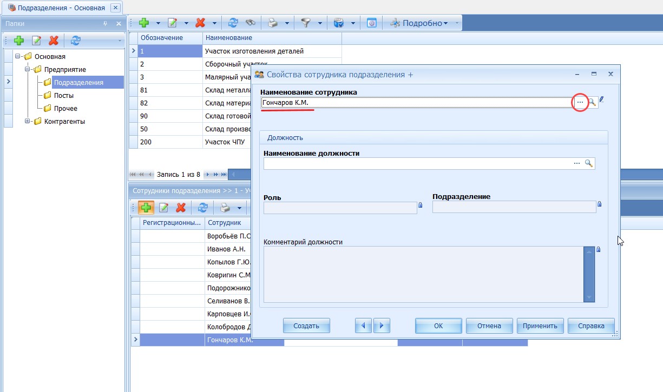Image resolution: width=663 pixels, height=392 pixels.
Task: Toggle the lock icon next to Роль field
Action: pyautogui.click(x=420, y=205)
